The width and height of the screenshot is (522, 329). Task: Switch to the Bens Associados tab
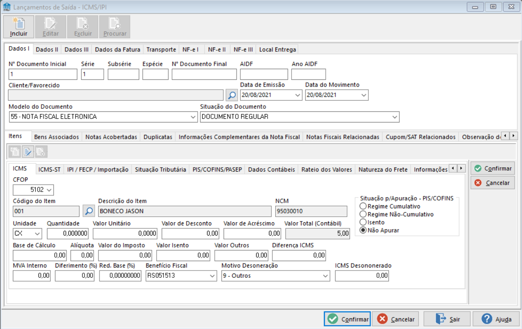[x=56, y=137]
